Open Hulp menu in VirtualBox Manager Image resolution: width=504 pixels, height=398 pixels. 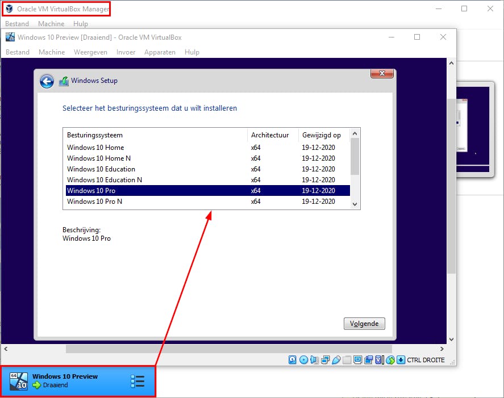click(80, 24)
